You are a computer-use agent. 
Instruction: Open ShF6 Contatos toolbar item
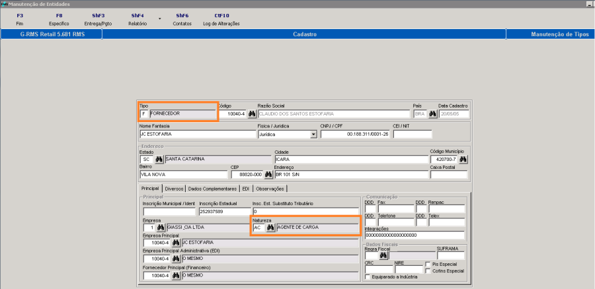click(x=182, y=20)
